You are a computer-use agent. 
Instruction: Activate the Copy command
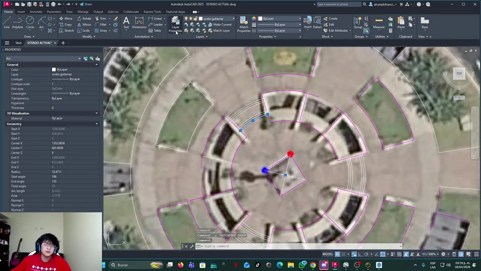point(65,24)
